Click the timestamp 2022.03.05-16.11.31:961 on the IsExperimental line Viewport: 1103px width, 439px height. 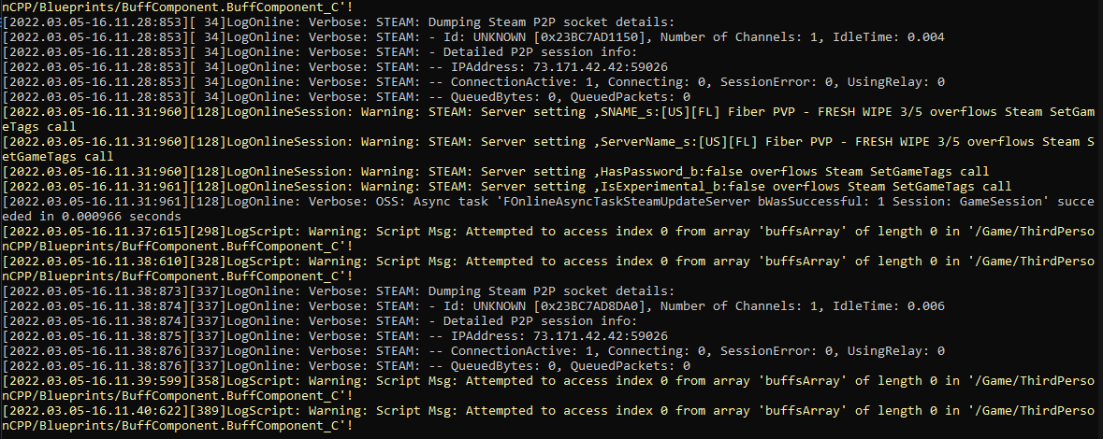tap(95, 186)
